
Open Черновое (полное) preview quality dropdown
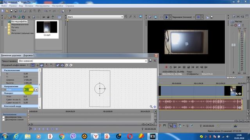click(194, 17)
